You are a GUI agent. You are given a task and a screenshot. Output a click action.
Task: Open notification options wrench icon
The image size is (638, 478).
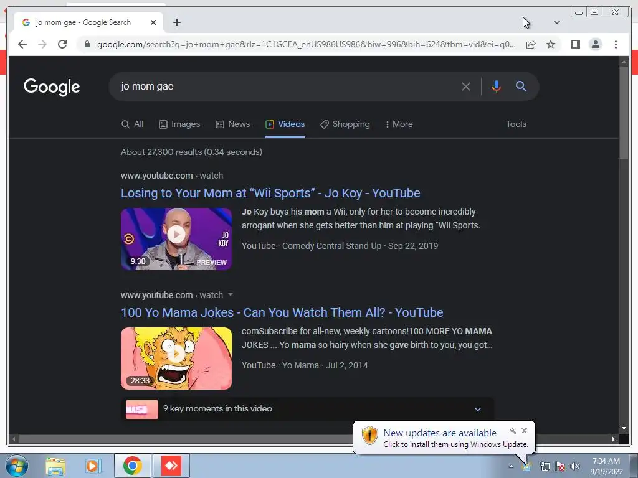[x=513, y=431]
